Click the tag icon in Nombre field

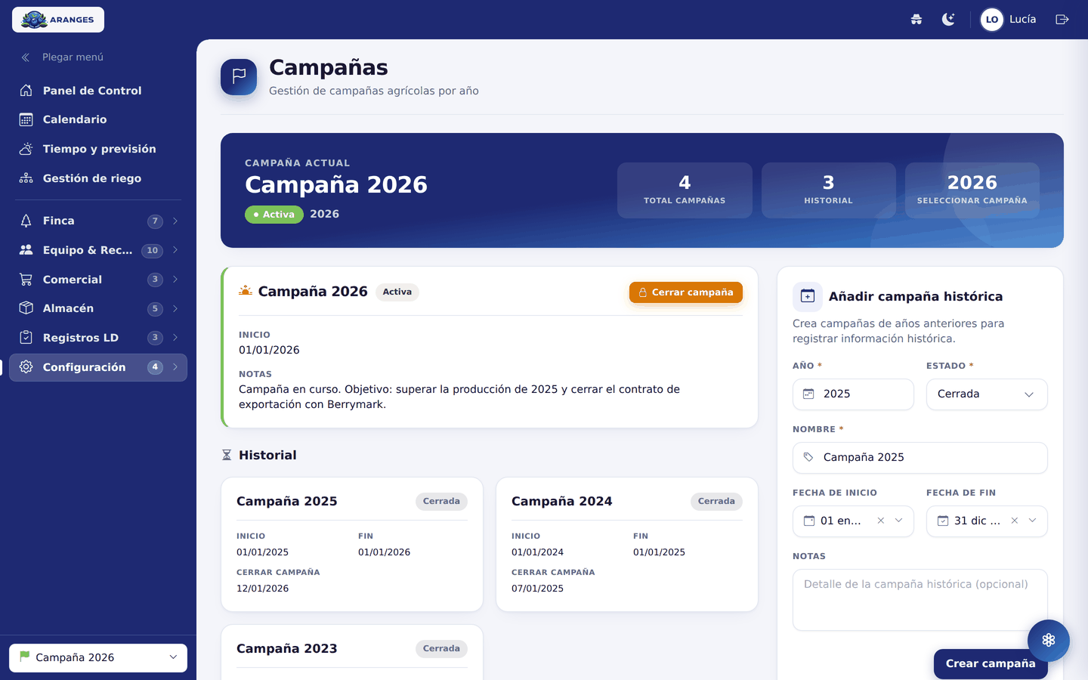click(x=808, y=457)
